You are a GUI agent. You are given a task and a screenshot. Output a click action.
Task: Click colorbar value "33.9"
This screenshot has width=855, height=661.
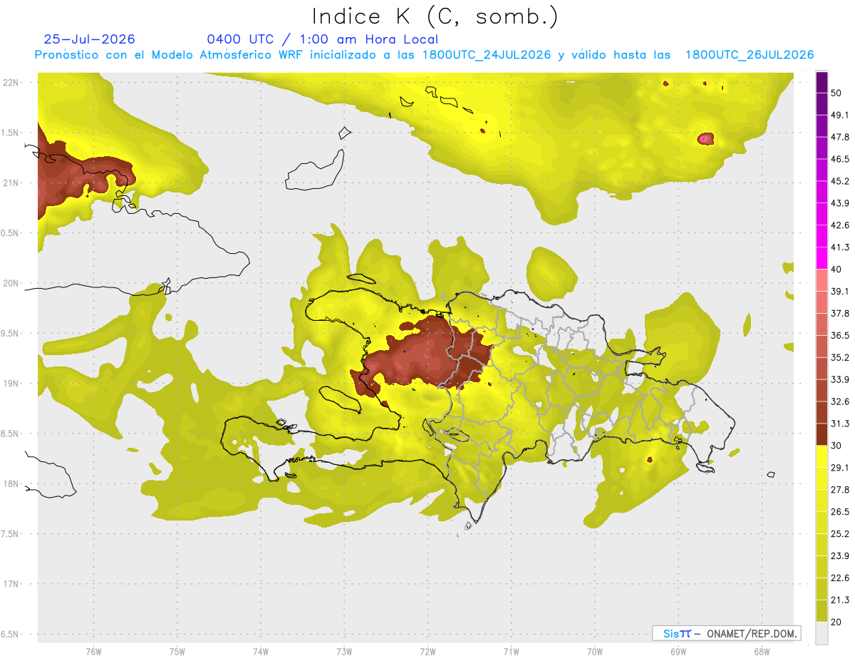(840, 379)
